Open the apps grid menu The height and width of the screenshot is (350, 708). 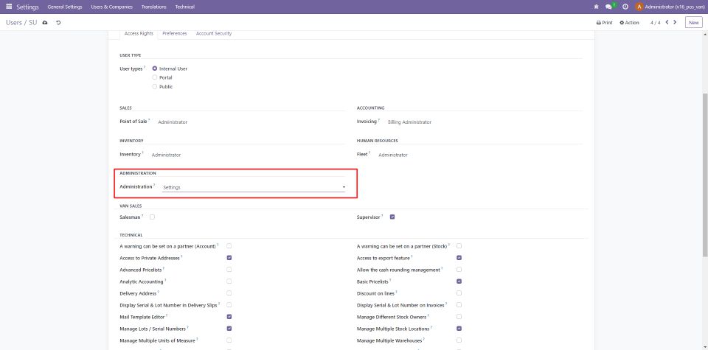pos(8,7)
